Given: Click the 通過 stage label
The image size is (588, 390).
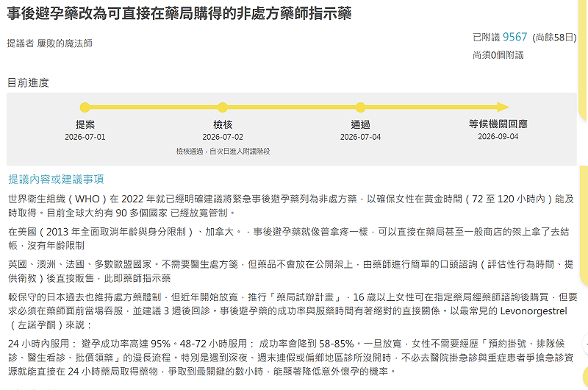Looking at the screenshot, I should pos(360,124).
